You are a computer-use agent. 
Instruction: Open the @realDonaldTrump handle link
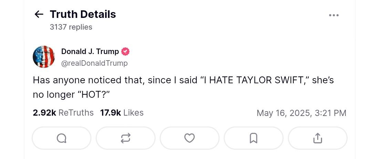coord(94,63)
